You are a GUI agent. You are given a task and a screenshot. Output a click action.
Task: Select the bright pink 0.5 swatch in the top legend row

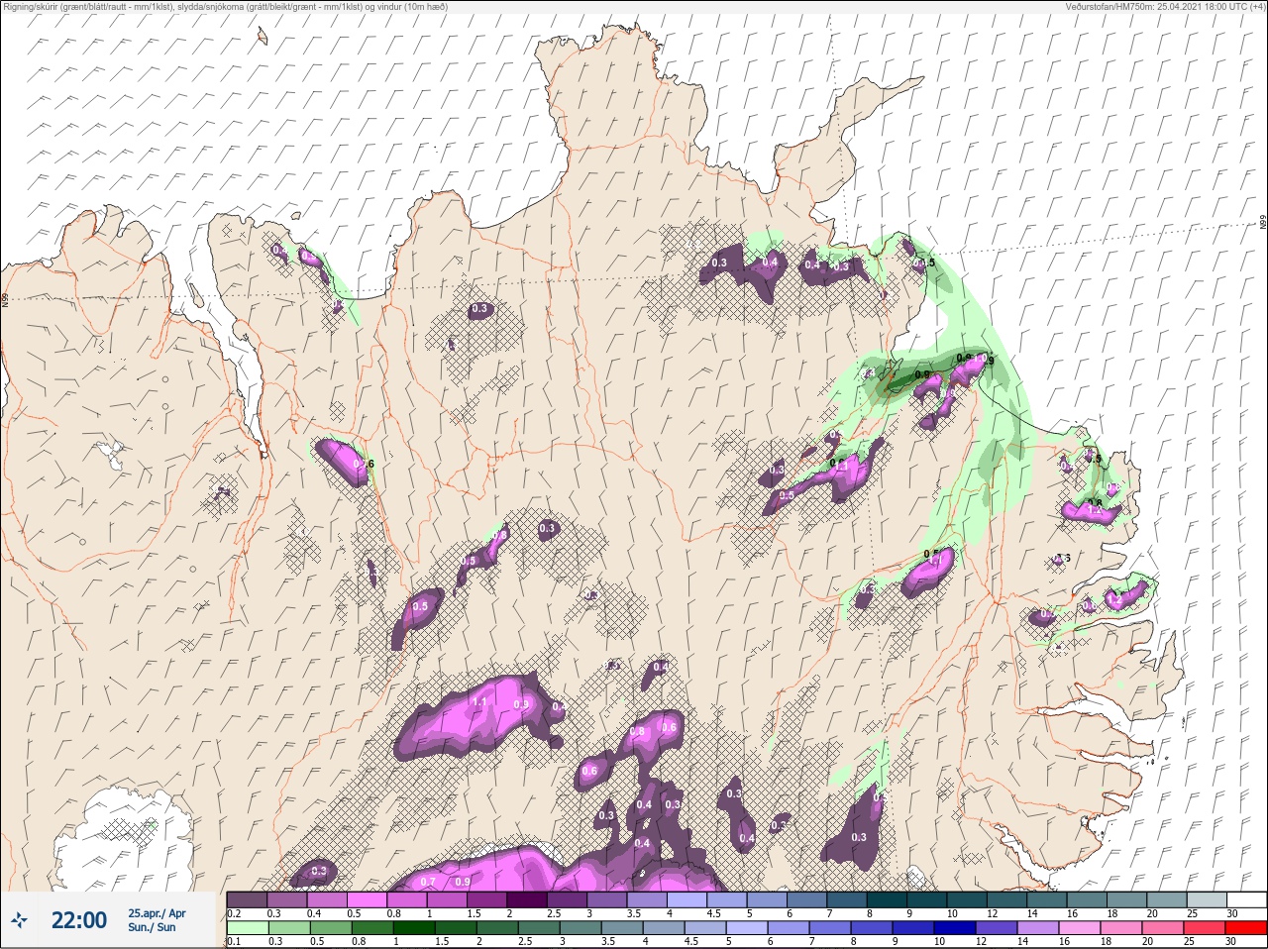368,899
